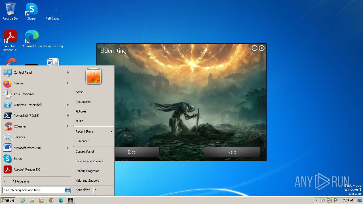Open volume speaker tray icon
Screen dimensions: 363x204
tap(322, 200)
